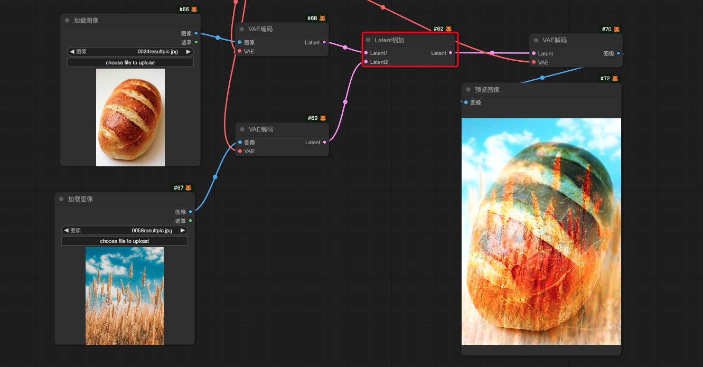Click the link midpoint between VAE编码 #69 and Latent2
The width and height of the screenshot is (703, 367).
(345, 102)
